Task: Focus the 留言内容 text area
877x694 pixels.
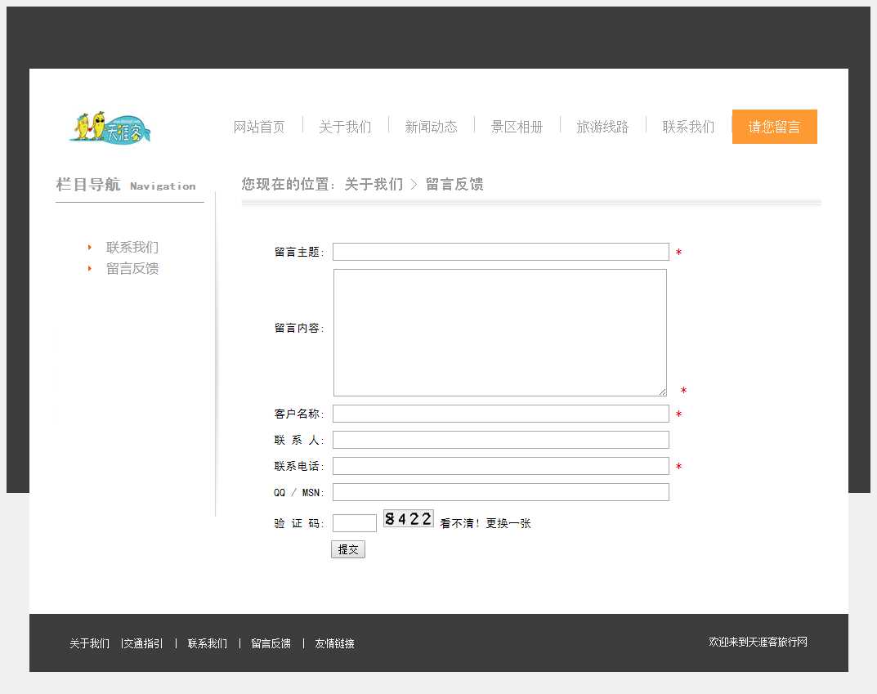Action: pyautogui.click(x=499, y=333)
